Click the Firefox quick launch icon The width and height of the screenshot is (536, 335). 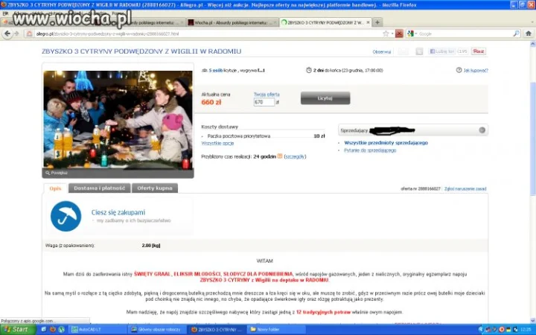(53, 330)
